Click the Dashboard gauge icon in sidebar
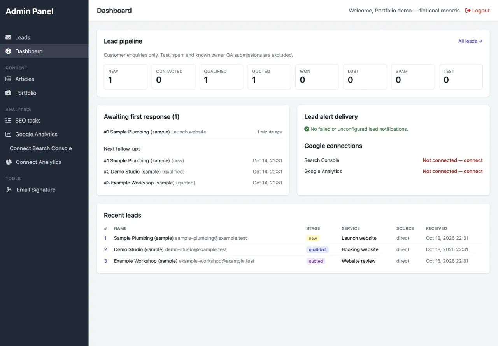 [8, 51]
